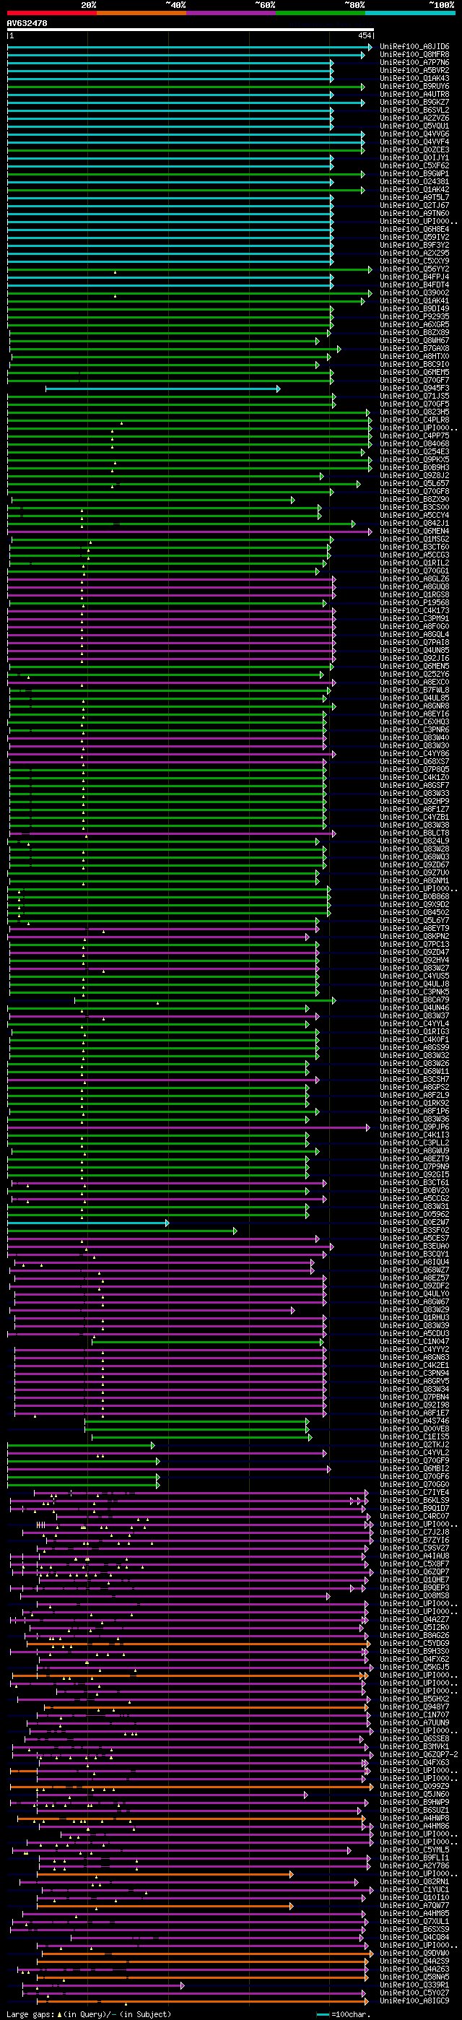This screenshot has width=462, height=2020.
Task: Click the orange ~40% identity legend bar
Action: pyautogui.click(x=141, y=12)
